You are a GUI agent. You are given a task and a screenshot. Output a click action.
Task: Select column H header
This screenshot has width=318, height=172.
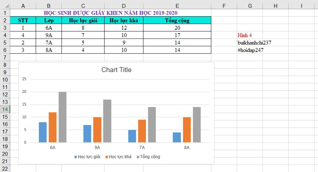[275, 6]
